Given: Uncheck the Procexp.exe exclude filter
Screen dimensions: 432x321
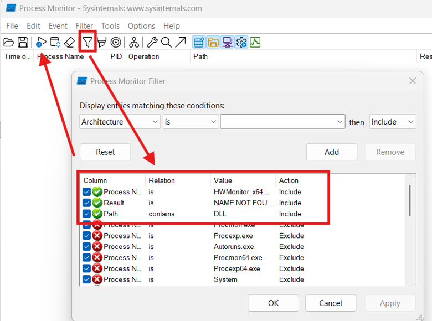Looking at the screenshot, I should tap(86, 236).
